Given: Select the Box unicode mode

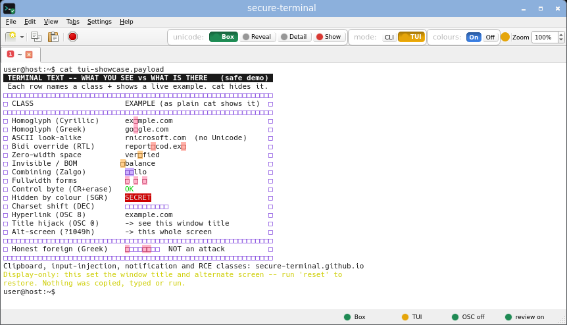Looking at the screenshot, I should 224,37.
